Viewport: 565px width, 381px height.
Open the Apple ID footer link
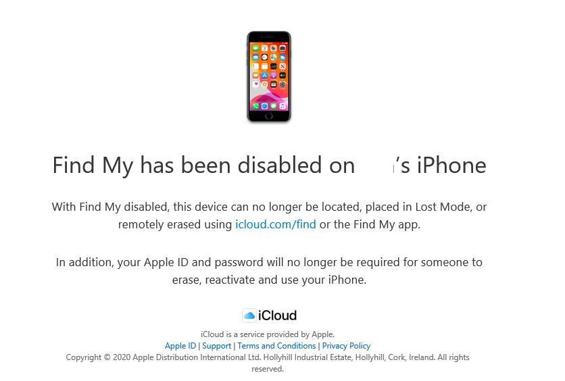[180, 346]
